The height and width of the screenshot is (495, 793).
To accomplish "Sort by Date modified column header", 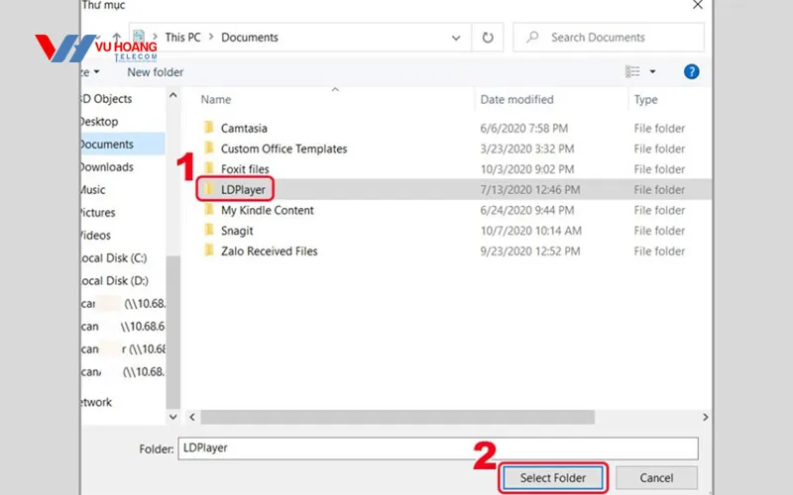I will coord(516,100).
